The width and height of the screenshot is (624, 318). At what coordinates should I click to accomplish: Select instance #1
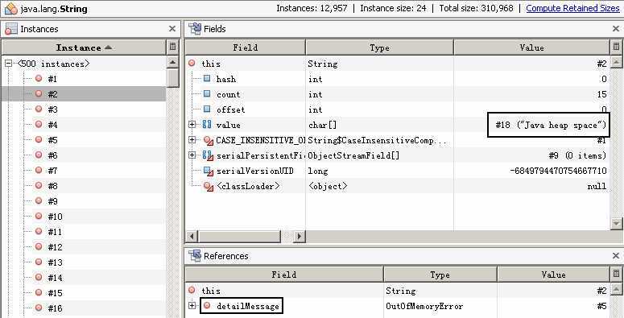(x=52, y=79)
